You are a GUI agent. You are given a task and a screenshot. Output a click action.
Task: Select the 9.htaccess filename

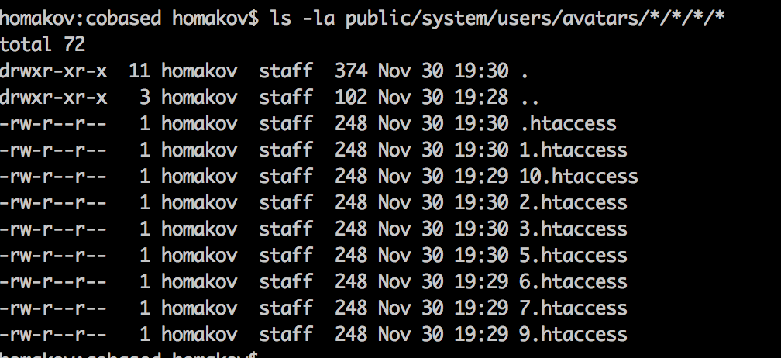(x=573, y=334)
